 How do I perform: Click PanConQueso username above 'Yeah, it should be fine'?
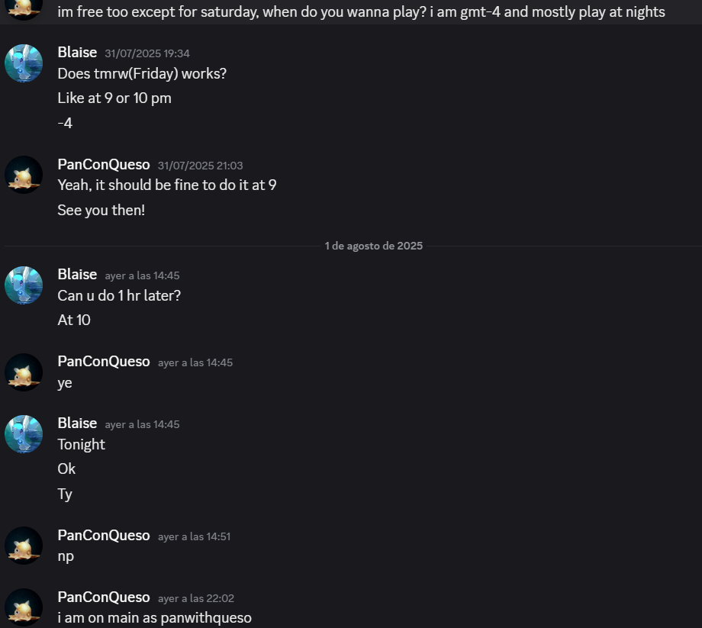pyautogui.click(x=104, y=164)
